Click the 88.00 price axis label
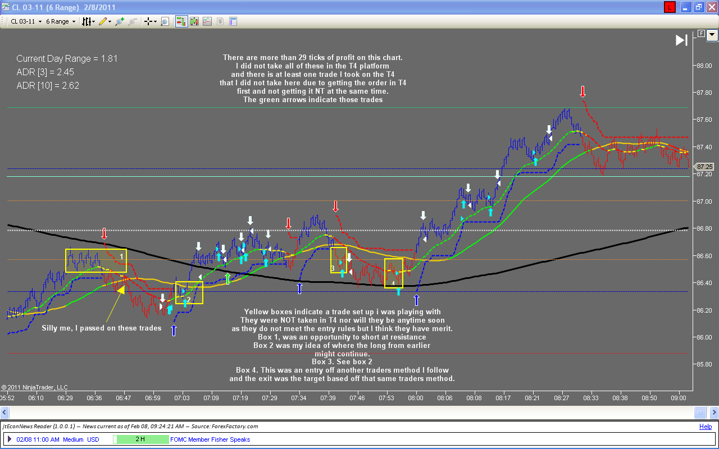 tap(704, 65)
